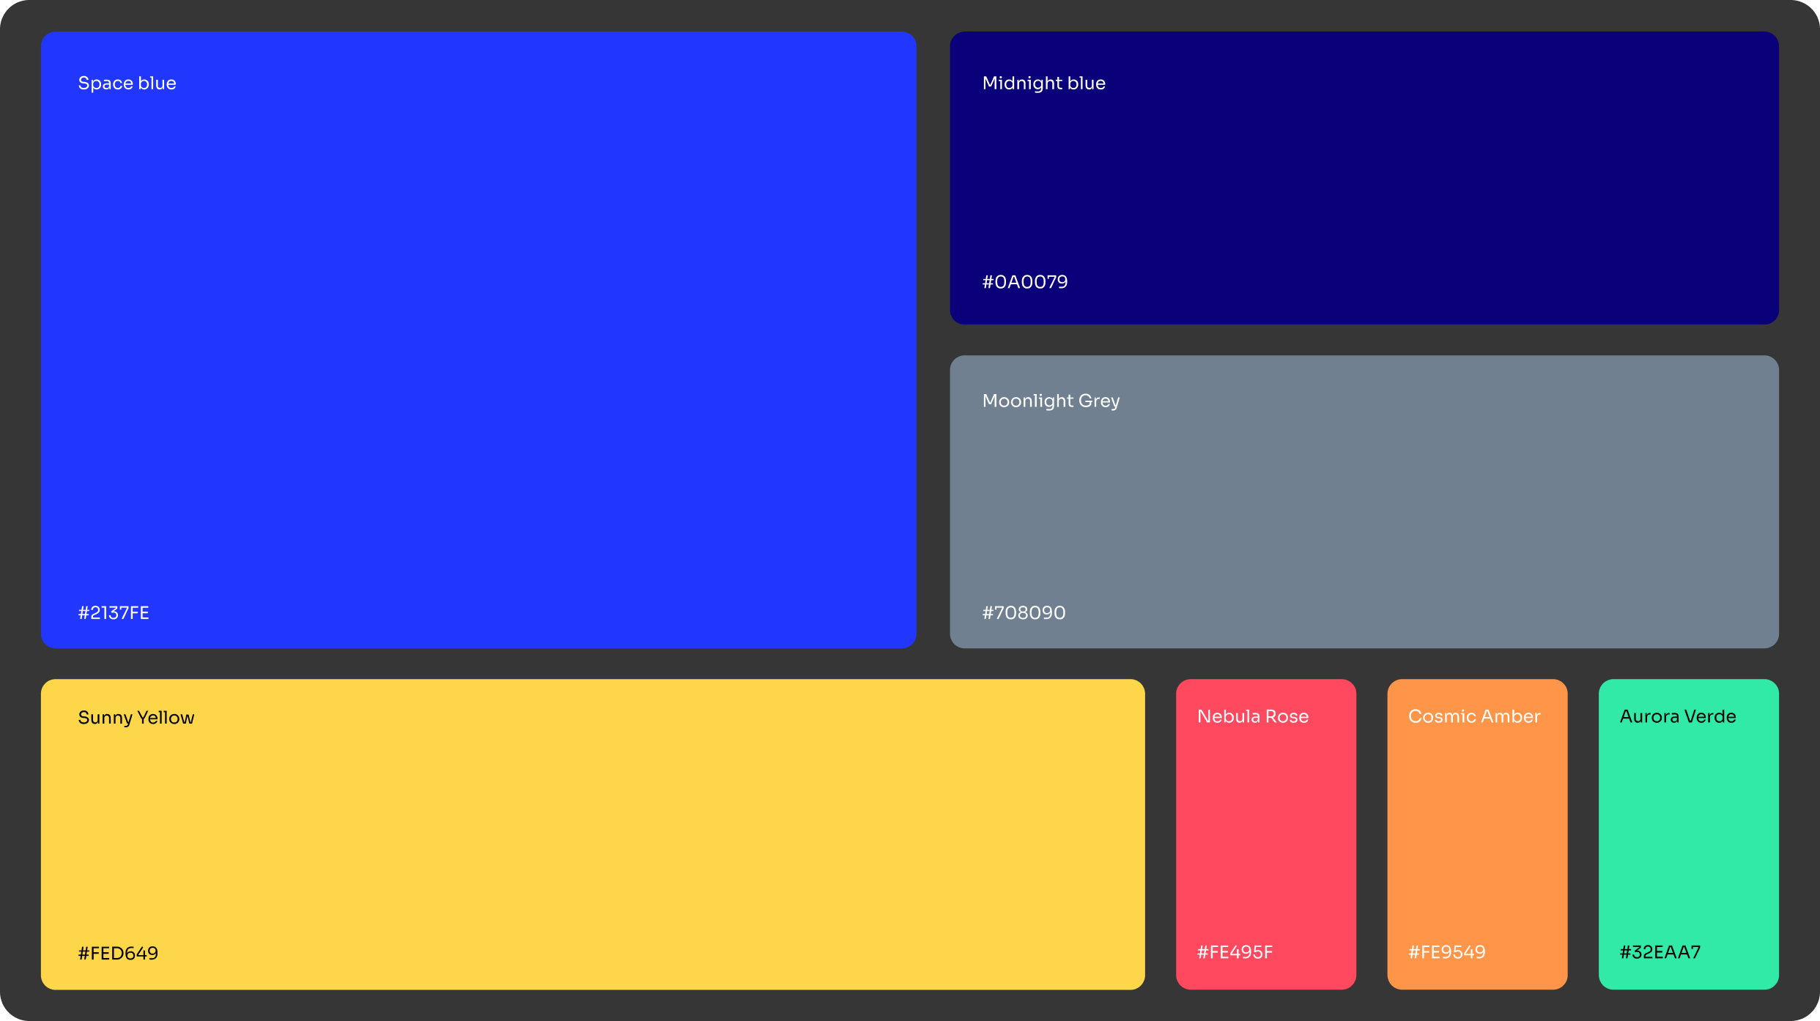Screen dimensions: 1820x1021
Task: Pick the Aurora Verde swatch
Action: [x=1688, y=834]
